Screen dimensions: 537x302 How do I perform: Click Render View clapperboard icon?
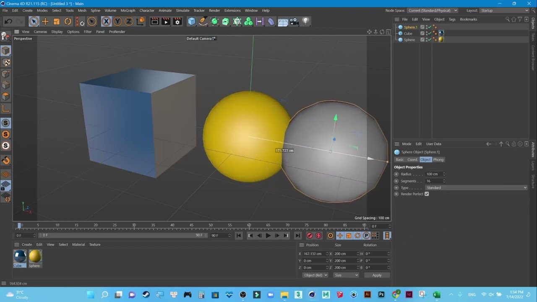(154, 21)
